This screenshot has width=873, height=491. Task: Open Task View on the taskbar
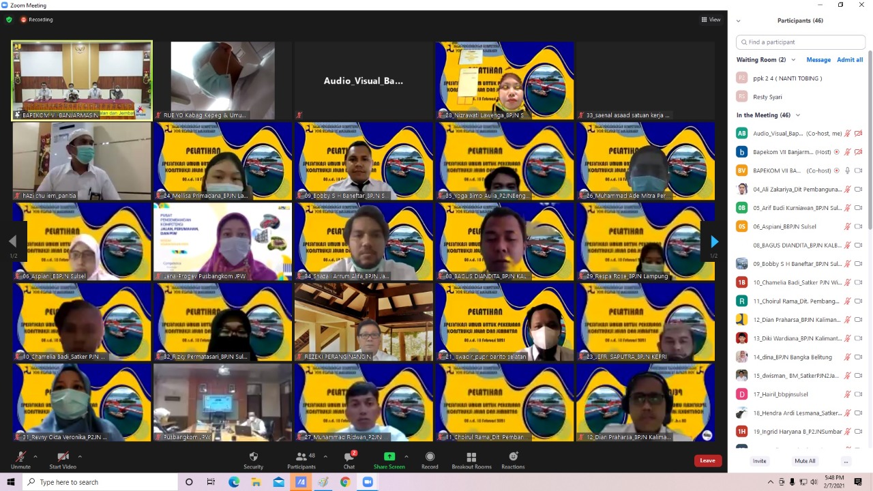coord(211,482)
